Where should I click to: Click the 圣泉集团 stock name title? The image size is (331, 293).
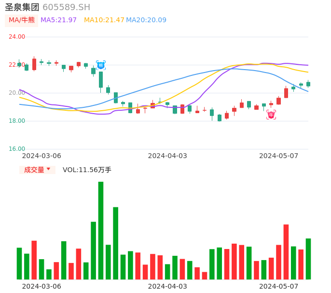(x=22, y=7)
